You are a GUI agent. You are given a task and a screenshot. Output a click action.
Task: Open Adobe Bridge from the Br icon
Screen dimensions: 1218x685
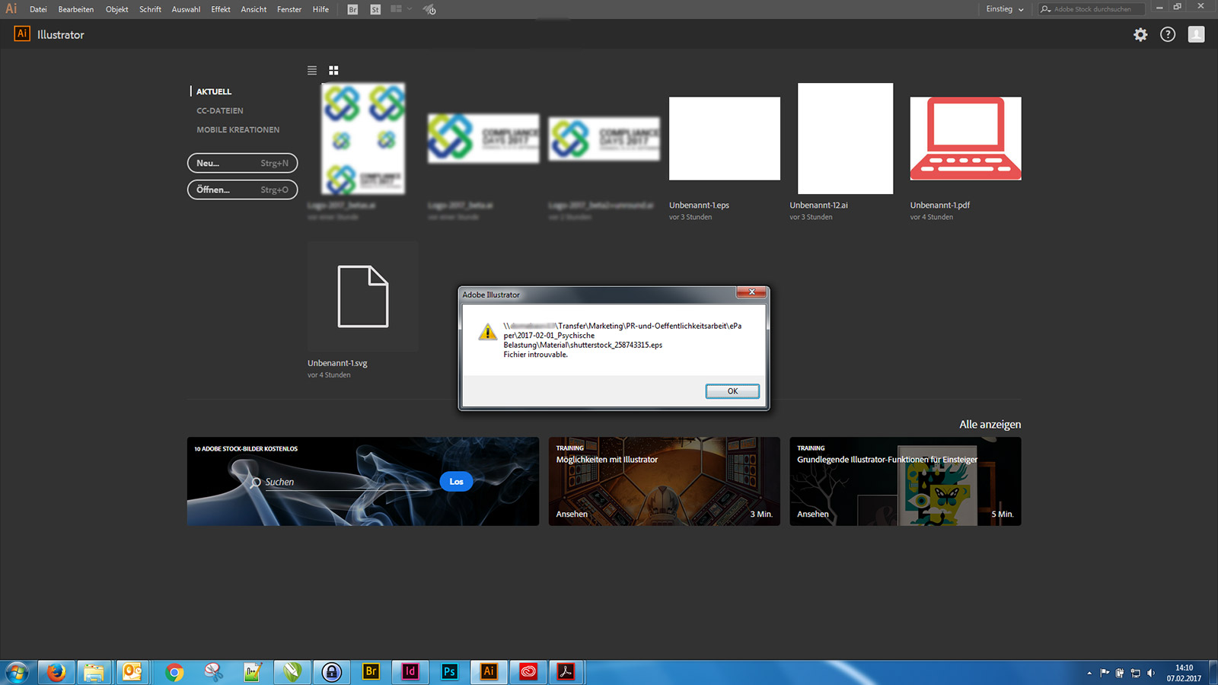(x=352, y=9)
